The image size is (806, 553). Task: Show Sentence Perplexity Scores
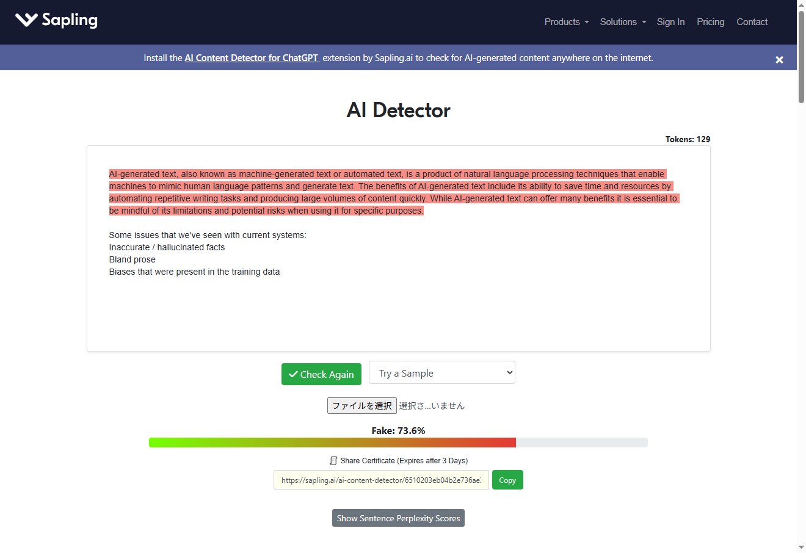click(x=398, y=518)
